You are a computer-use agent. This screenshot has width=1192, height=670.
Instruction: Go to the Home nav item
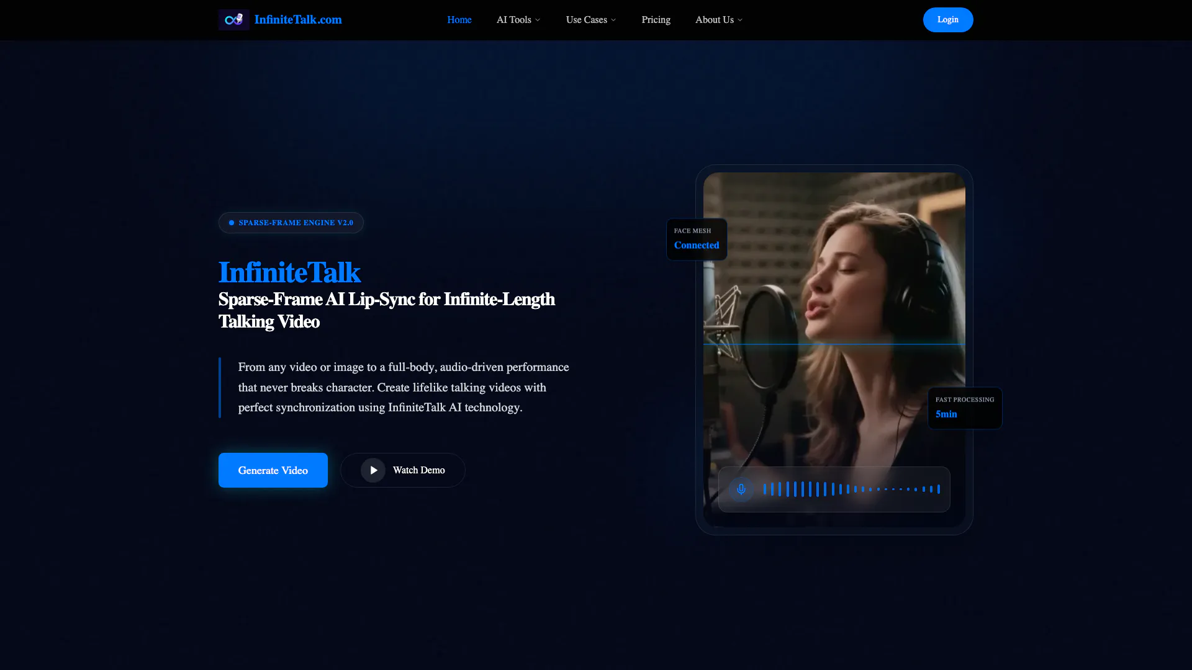459,20
